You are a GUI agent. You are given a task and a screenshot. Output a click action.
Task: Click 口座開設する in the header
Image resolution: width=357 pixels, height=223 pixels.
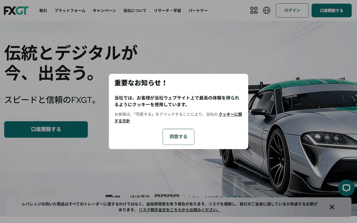[x=332, y=10]
